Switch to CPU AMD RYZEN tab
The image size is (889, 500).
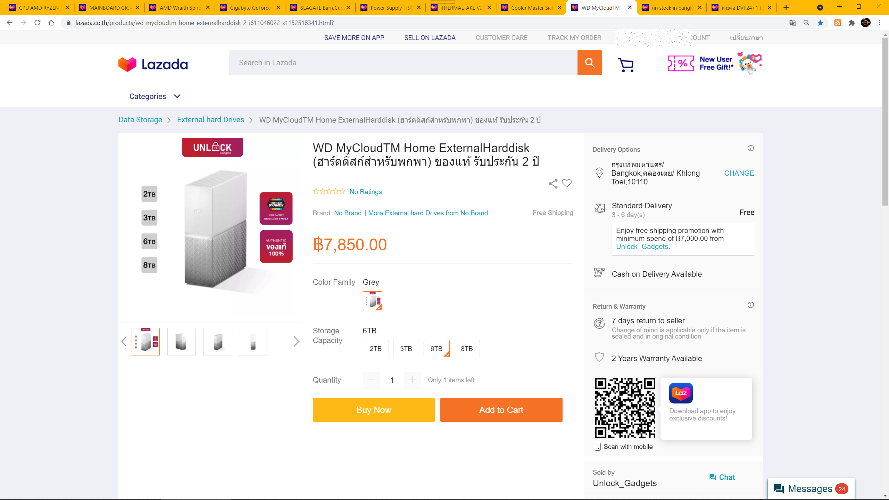tap(38, 8)
